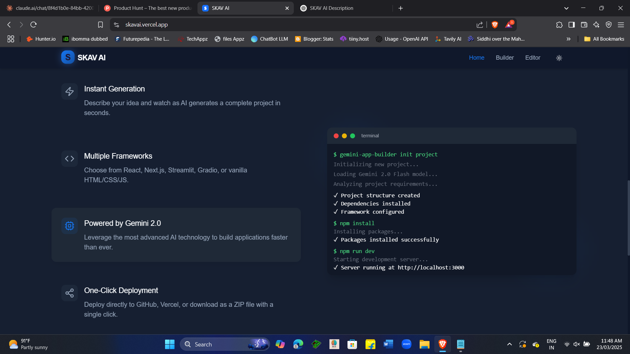Click the taskbar Search box
The width and height of the screenshot is (630, 354).
point(225,344)
